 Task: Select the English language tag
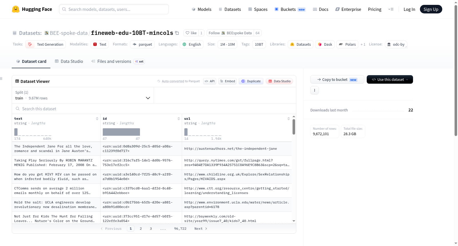pyautogui.click(x=192, y=44)
